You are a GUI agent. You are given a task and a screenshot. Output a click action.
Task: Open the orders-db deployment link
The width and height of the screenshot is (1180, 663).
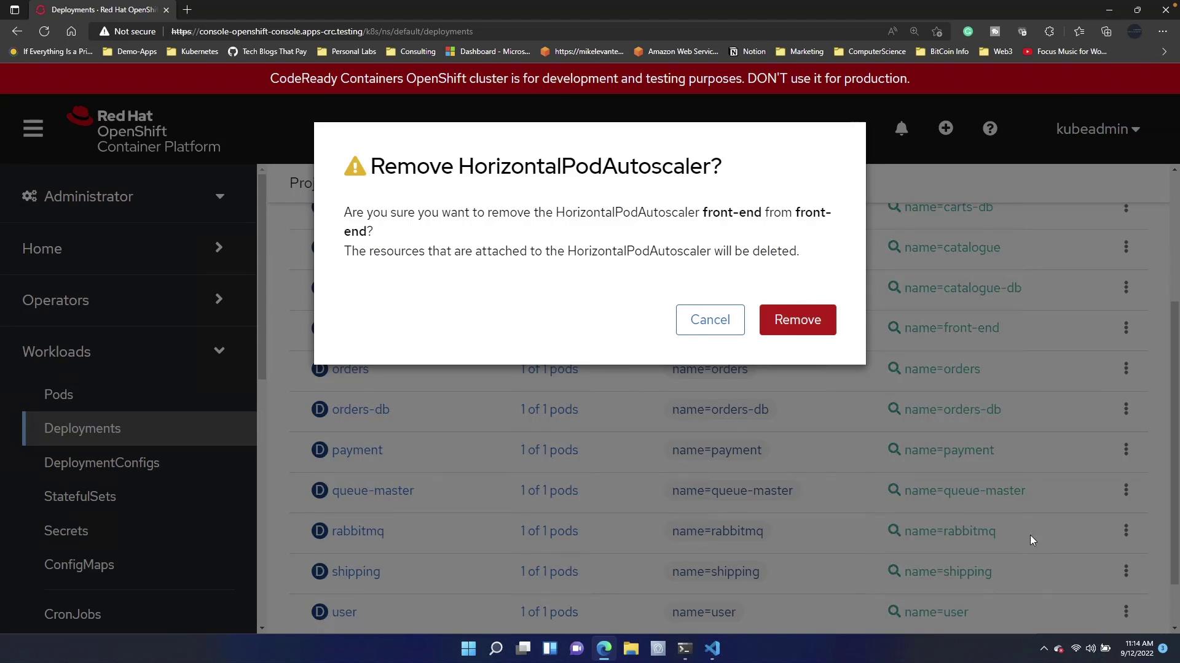coord(360,409)
